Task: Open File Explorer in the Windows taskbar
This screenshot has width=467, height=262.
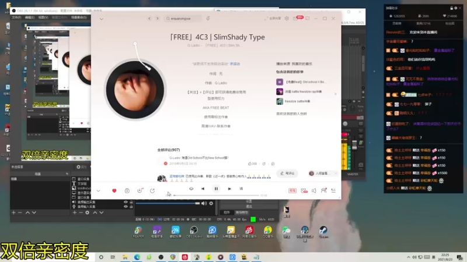Action: (x=125, y=257)
